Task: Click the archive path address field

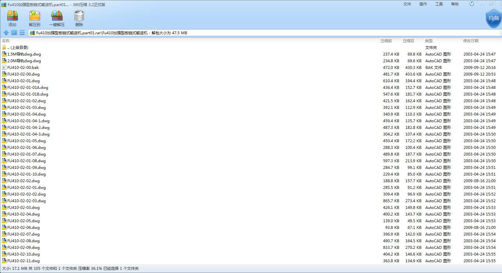Action: [x=265, y=33]
